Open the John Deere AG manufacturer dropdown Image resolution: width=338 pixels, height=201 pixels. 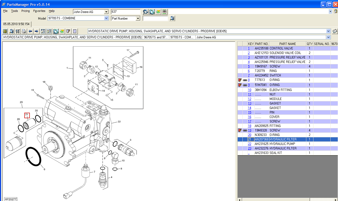106,12
